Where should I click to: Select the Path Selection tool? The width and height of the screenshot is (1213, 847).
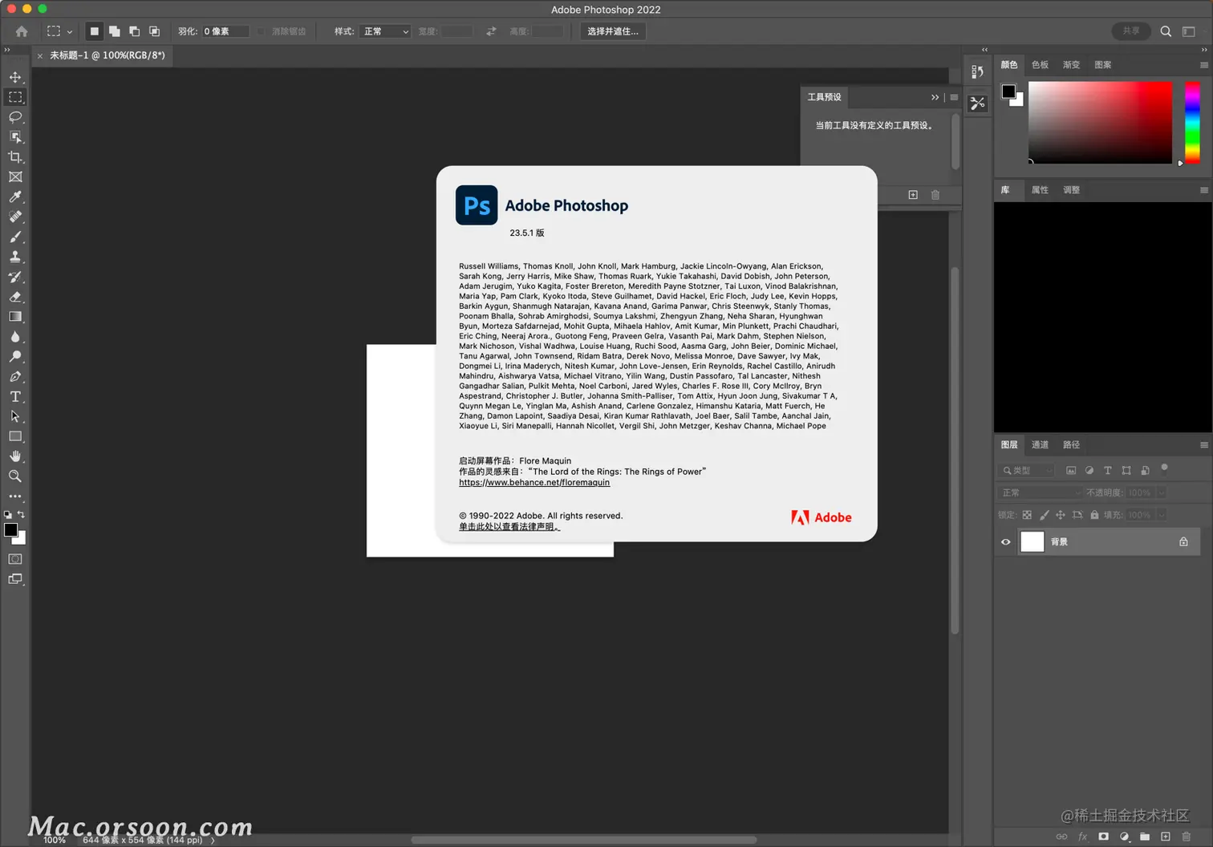point(15,416)
